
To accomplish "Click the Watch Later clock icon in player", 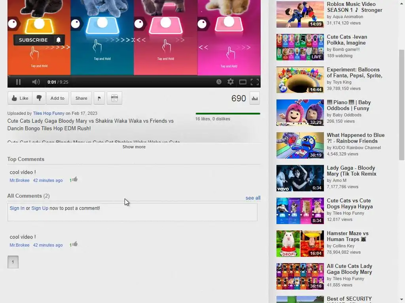I will click(x=219, y=82).
